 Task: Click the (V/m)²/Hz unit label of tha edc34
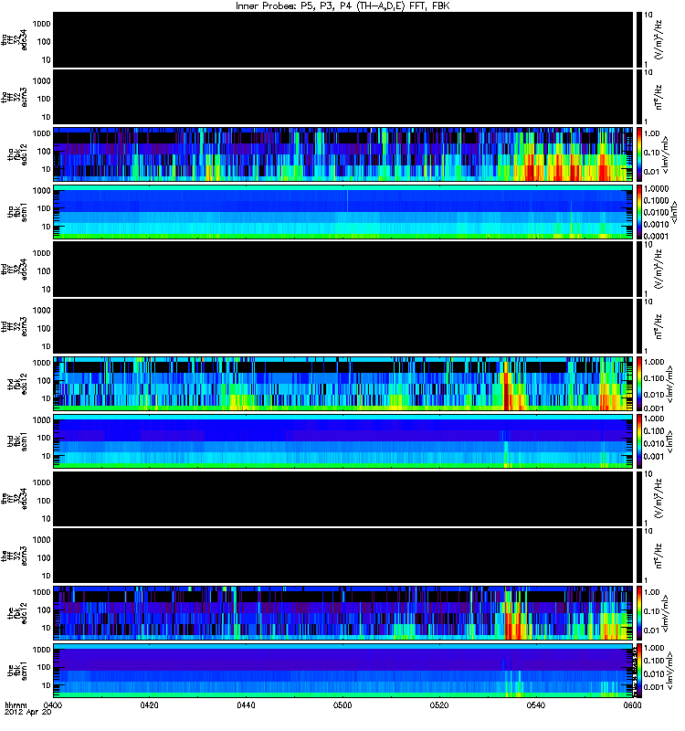[x=659, y=39]
